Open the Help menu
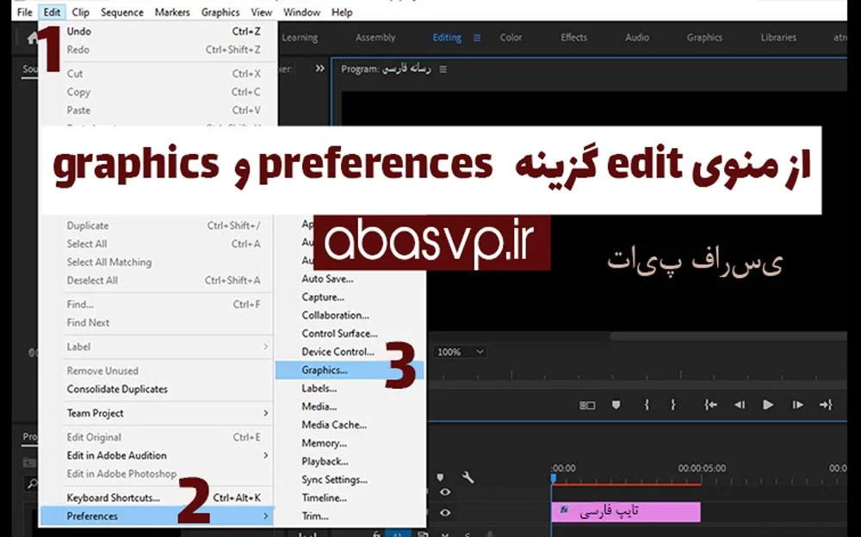Screen dimensions: 861x537 pyautogui.click(x=342, y=12)
